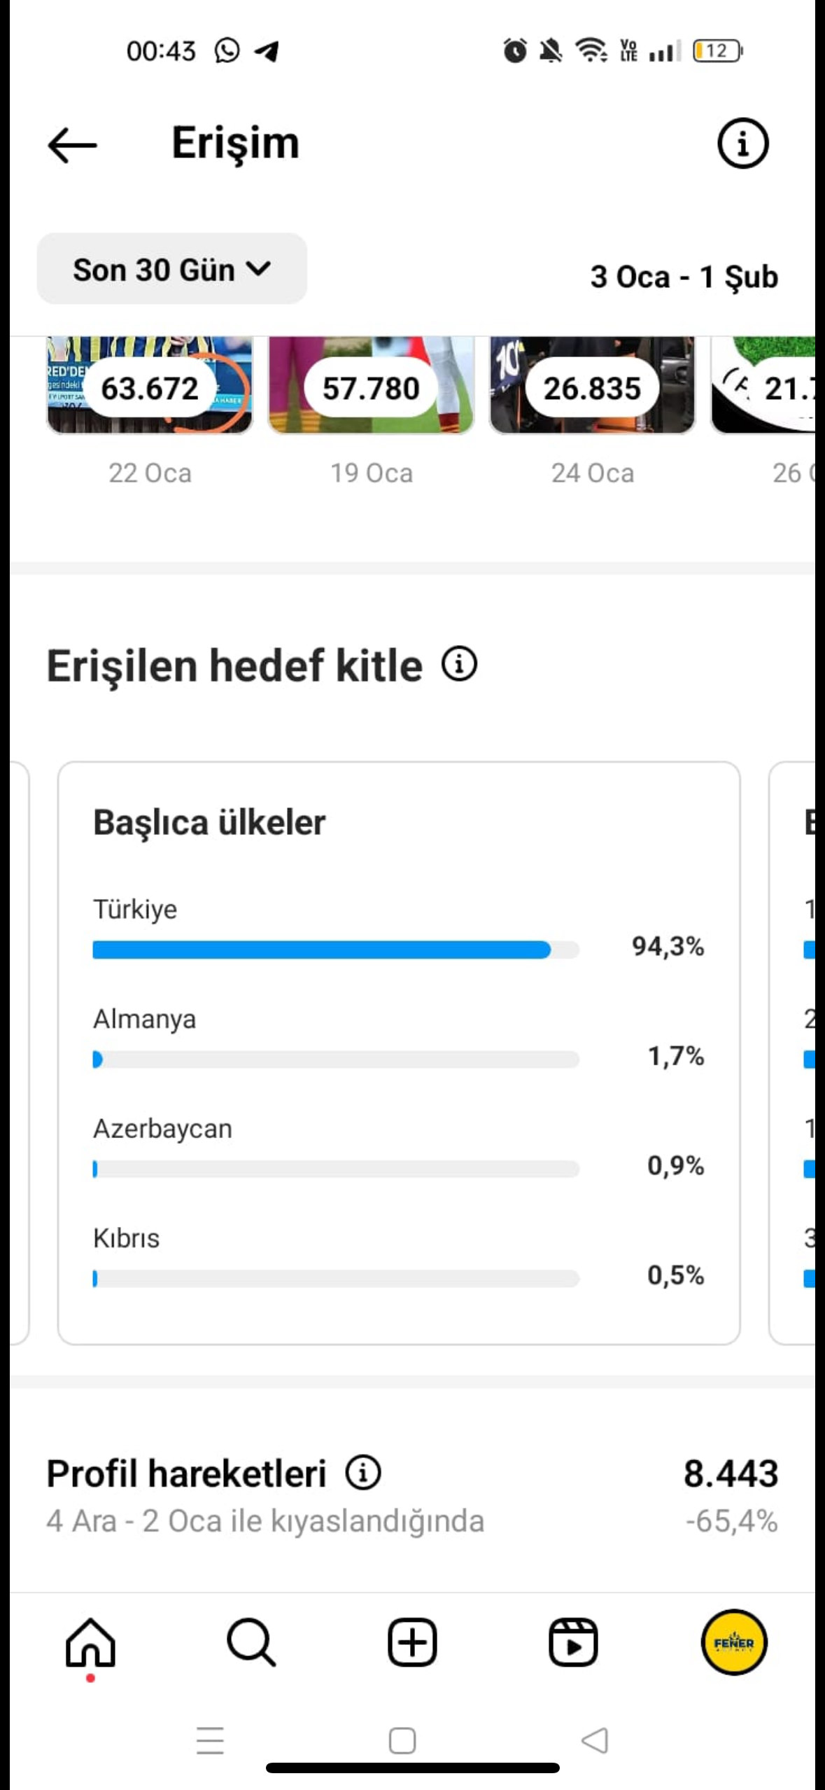Open the info icon beside Erişim
The height and width of the screenshot is (1790, 825).
click(742, 144)
